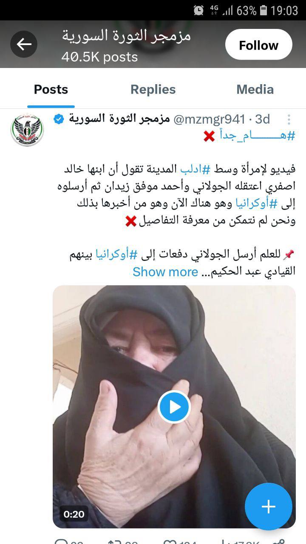Viewport: 306px width, 544px height.
Task: Play the video in the post
Action: [x=174, y=407]
